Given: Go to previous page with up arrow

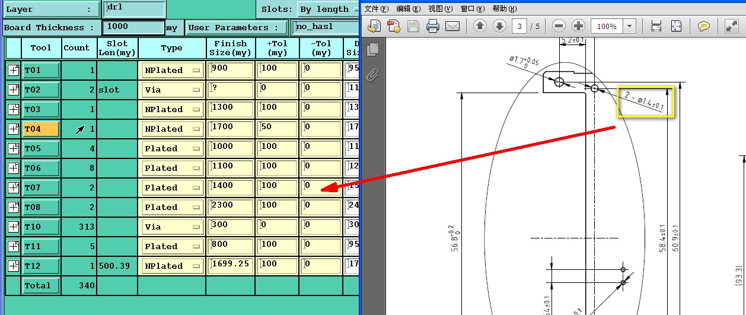Looking at the screenshot, I should pos(480,26).
